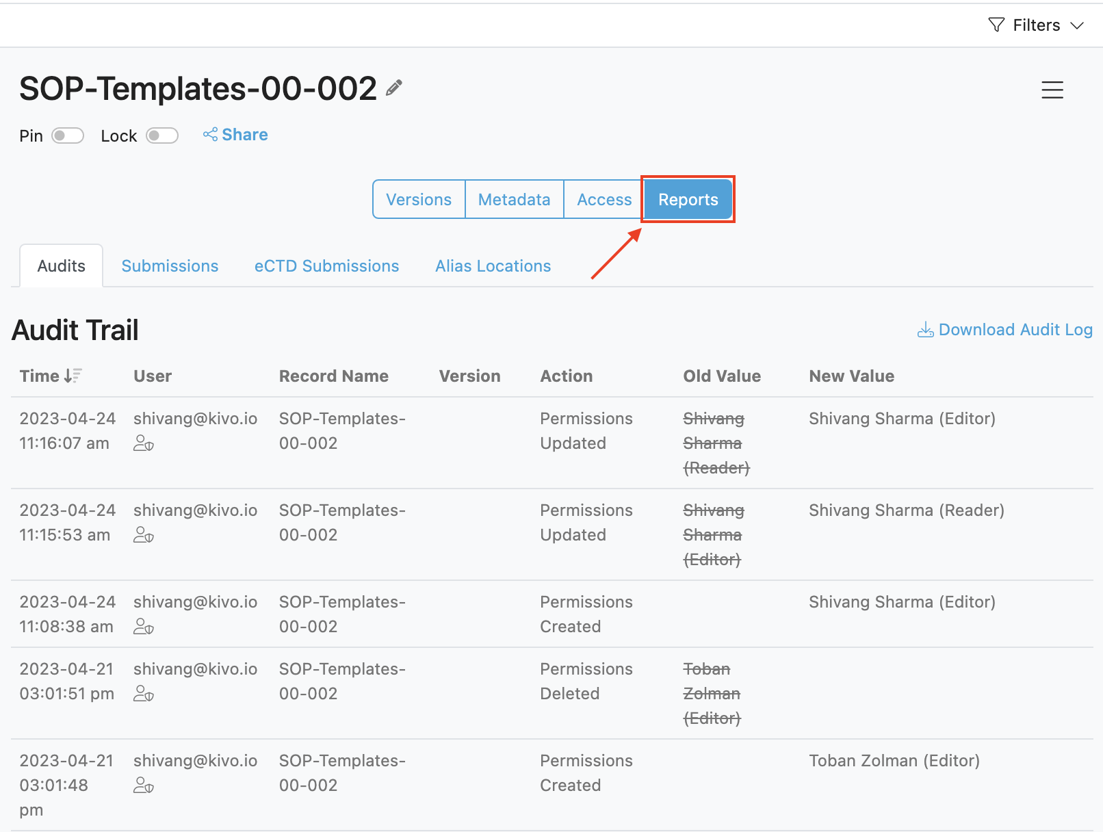Expand the Filters dropdown chevron

pyautogui.click(x=1077, y=25)
